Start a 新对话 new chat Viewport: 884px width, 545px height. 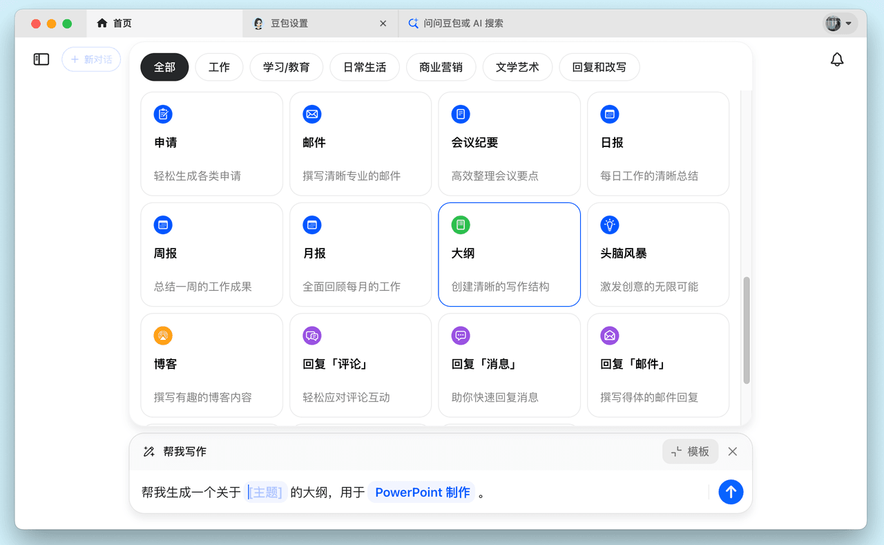point(91,59)
